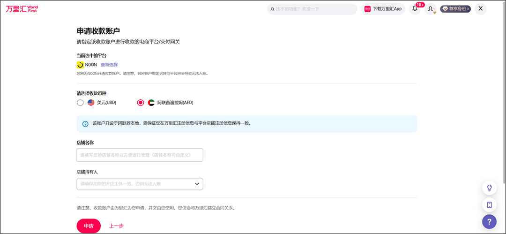
Task: Open the user profile avatar icon
Action: click(x=431, y=9)
